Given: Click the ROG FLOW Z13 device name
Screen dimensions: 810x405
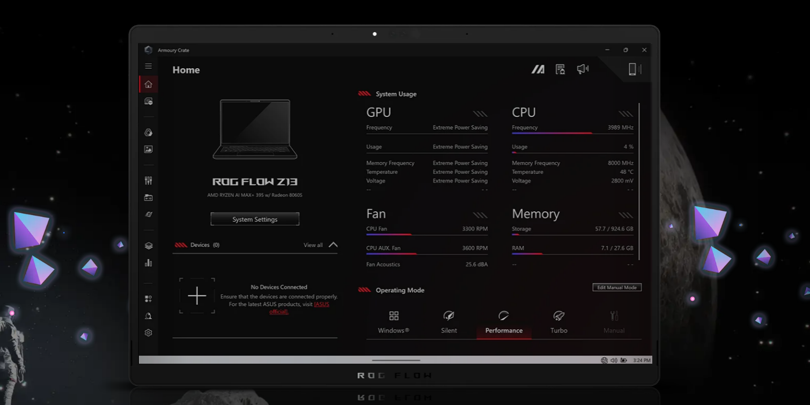Looking at the screenshot, I should pyautogui.click(x=255, y=182).
